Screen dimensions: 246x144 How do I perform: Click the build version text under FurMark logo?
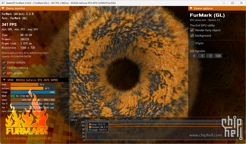tap(28, 138)
